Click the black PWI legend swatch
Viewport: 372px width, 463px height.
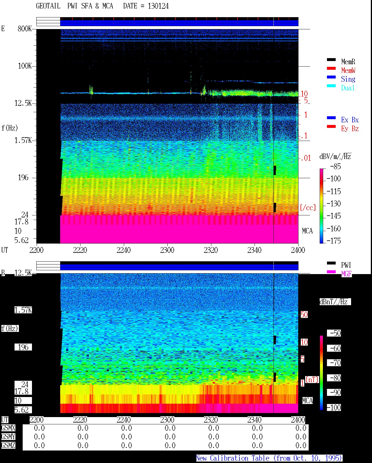click(331, 263)
